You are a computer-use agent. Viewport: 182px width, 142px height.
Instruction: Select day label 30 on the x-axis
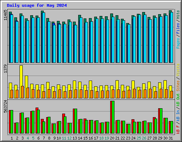[165, 138]
